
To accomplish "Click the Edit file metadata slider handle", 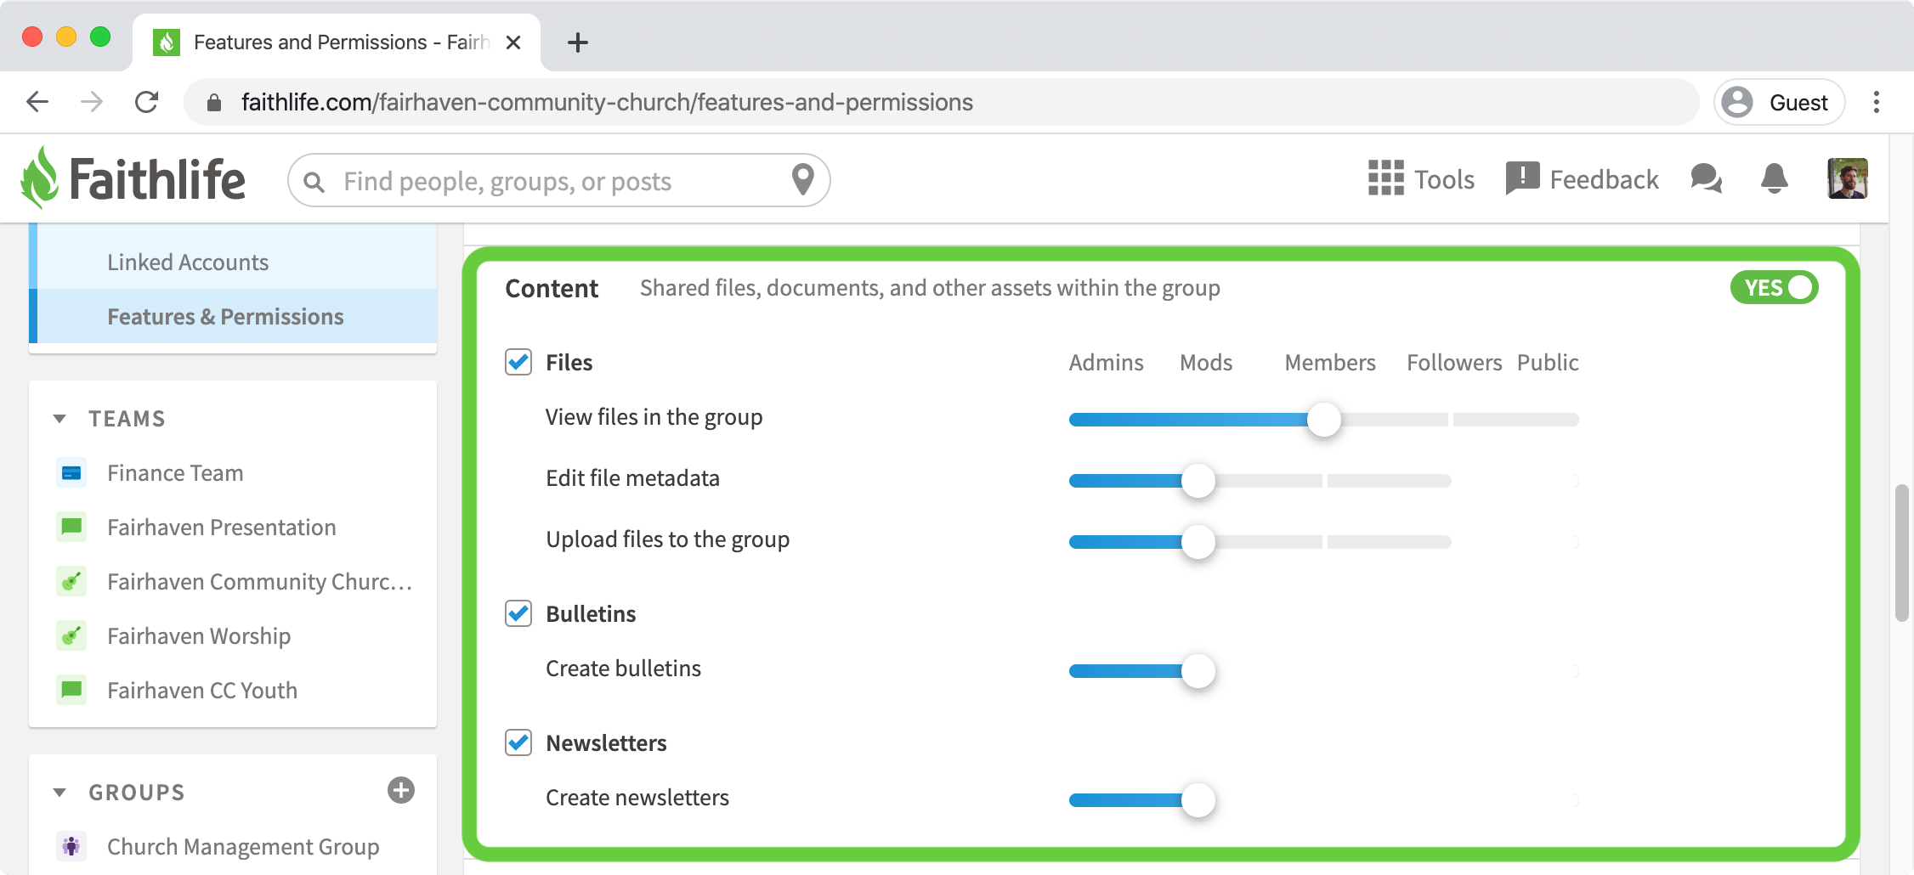I will click(x=1198, y=480).
